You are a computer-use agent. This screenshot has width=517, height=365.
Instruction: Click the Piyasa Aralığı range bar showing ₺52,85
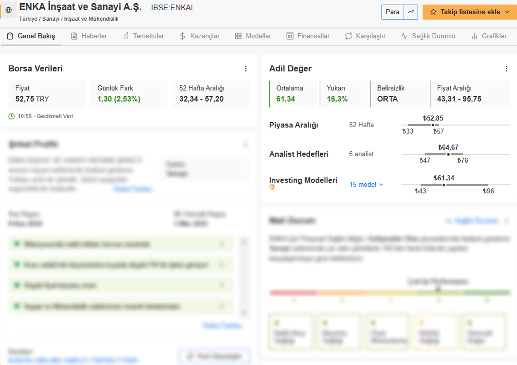456,125
